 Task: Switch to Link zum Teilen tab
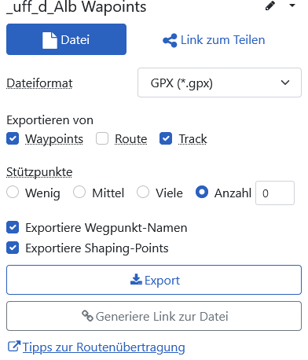[x=214, y=40]
